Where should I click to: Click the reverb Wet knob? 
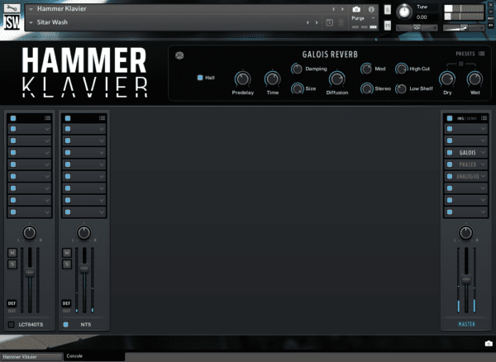(x=475, y=79)
